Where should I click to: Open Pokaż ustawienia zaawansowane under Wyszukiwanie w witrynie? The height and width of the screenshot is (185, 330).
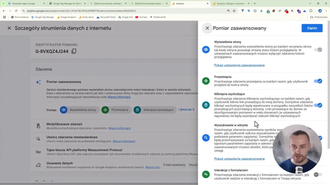pyautogui.click(x=239, y=159)
